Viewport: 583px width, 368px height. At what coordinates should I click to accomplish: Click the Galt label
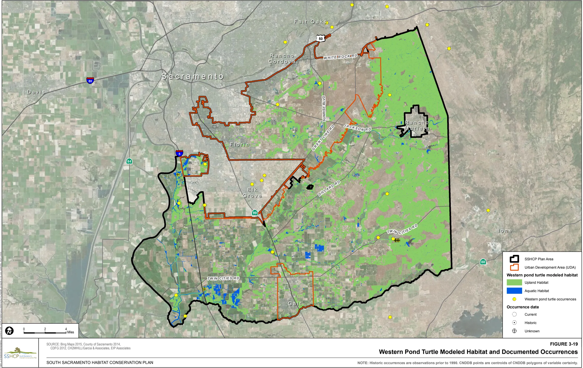(295, 304)
